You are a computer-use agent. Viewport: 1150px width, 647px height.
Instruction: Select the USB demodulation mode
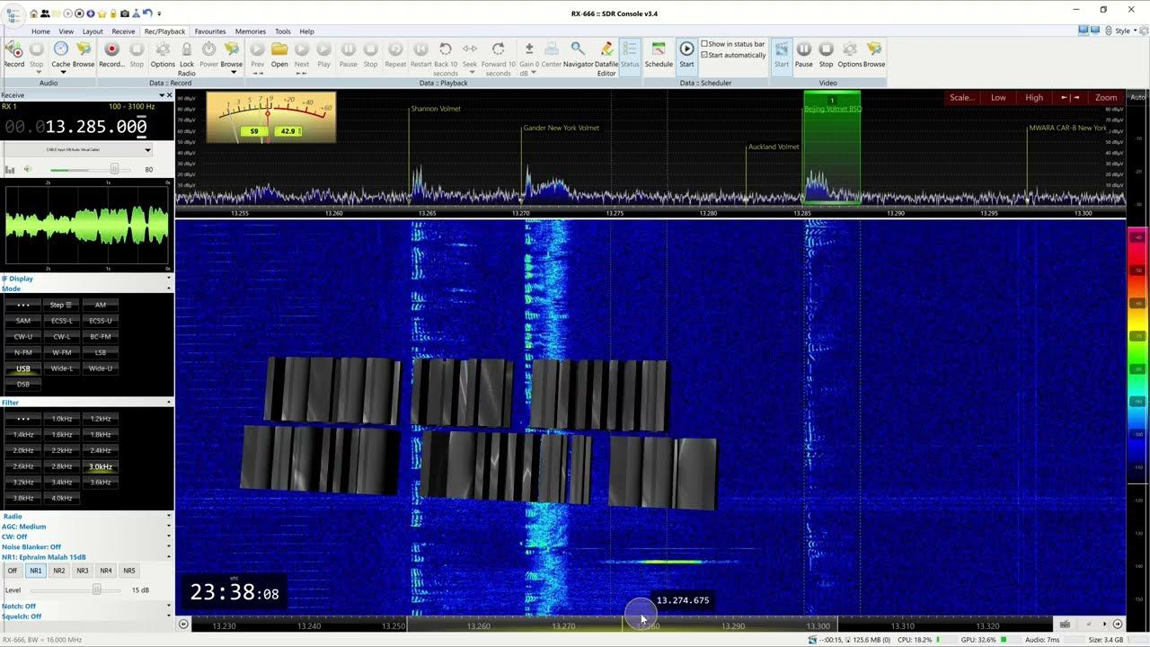pos(23,368)
